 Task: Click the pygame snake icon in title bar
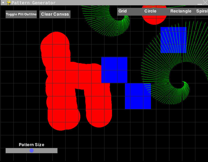pyautogui.click(x=9, y=3)
